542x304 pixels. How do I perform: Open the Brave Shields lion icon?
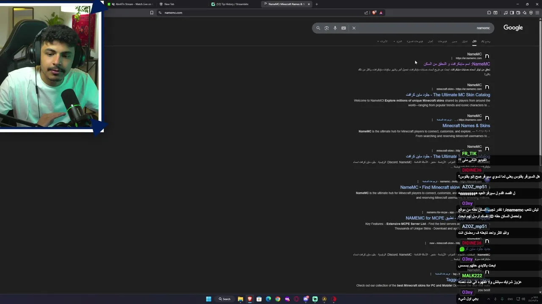[374, 13]
